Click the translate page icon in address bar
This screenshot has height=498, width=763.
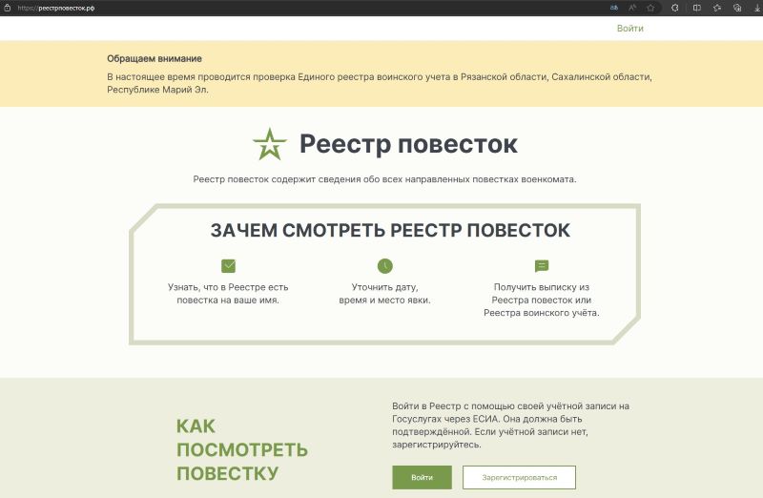click(x=614, y=7)
